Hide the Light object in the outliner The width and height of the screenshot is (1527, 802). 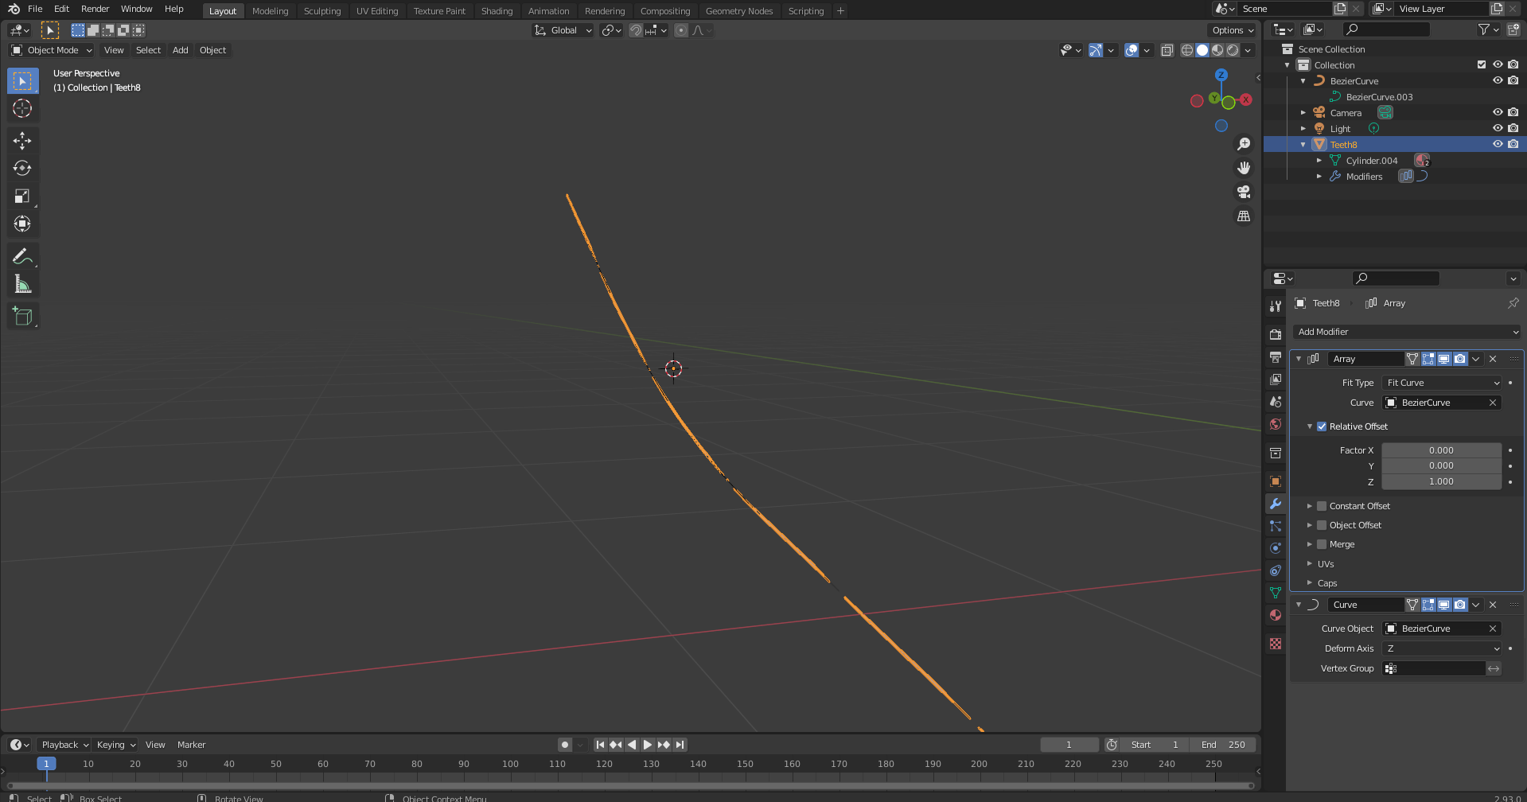point(1498,128)
